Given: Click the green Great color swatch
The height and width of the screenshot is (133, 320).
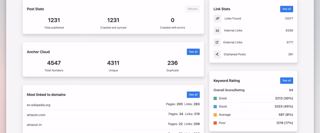Looking at the screenshot, I should pos(215,98).
